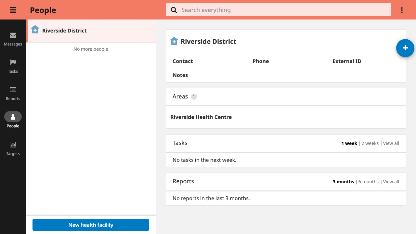The width and height of the screenshot is (416, 234).
Task: Open the hamburger navigation menu
Action: click(13, 10)
